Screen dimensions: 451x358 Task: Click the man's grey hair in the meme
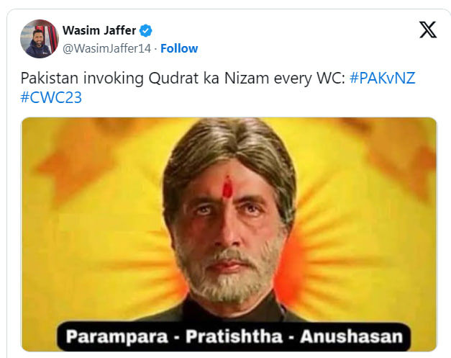(229, 144)
